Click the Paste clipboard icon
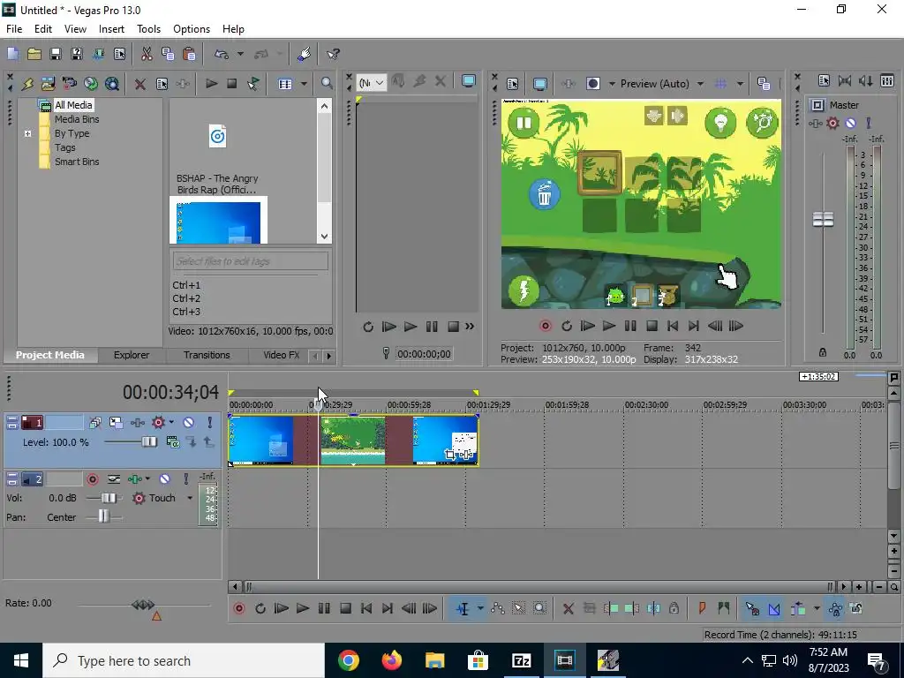This screenshot has width=904, height=678. (189, 54)
